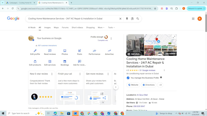Expand the map to full view
207x116 pixels.
[174, 37]
